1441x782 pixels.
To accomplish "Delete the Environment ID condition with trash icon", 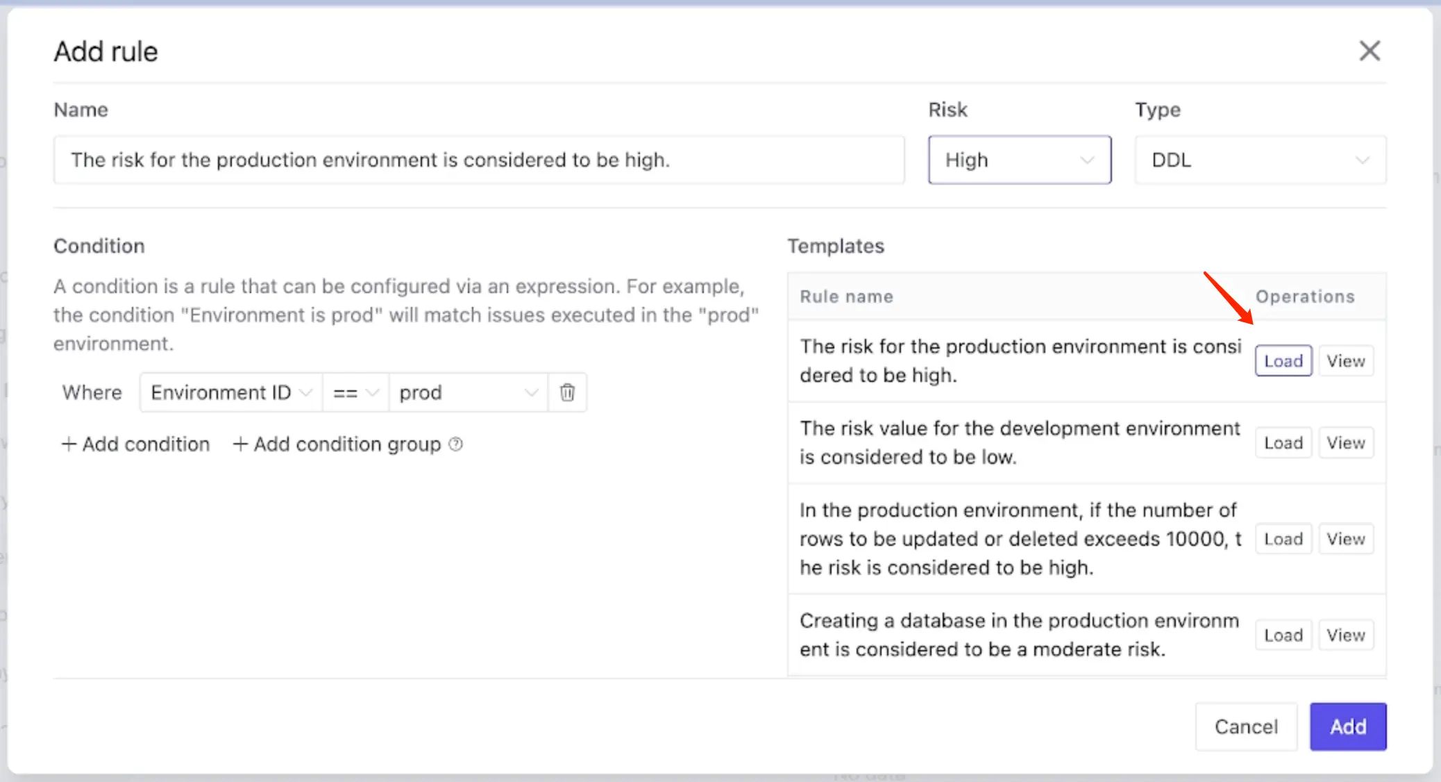I will tap(567, 392).
